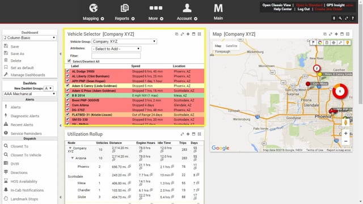Open Manage Dashboards link
The image size is (363, 204).
click(x=28, y=75)
